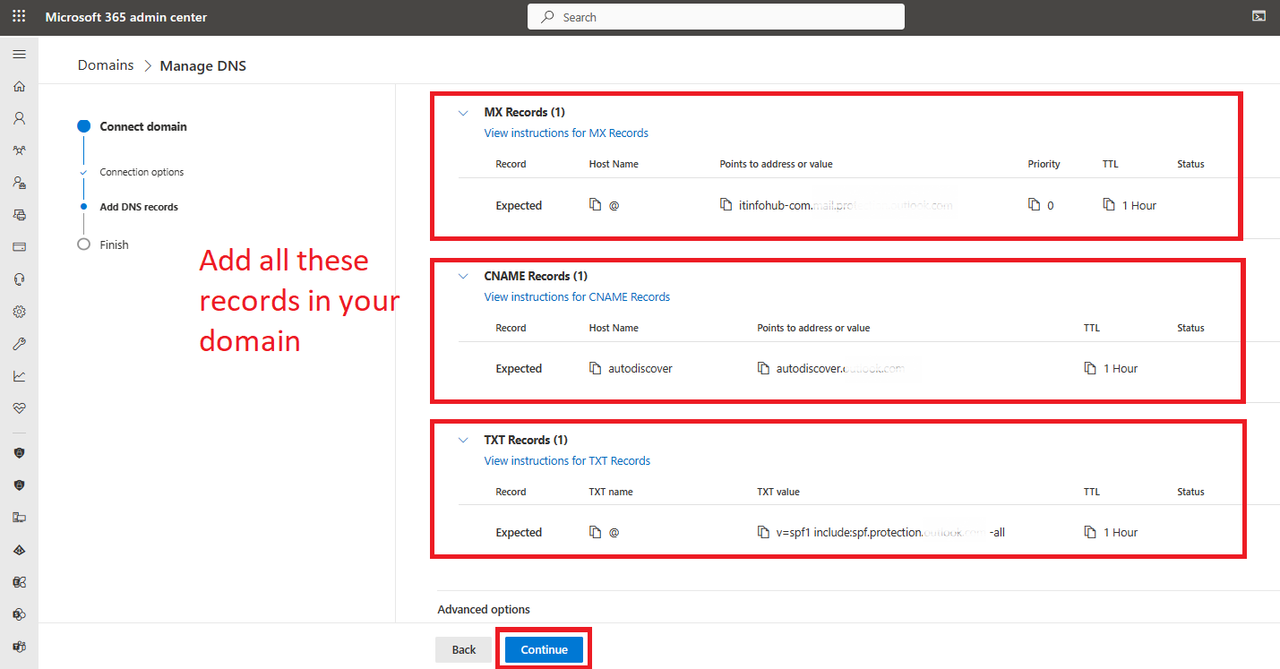
Task: Open the Support headset icon
Action: tap(19, 279)
